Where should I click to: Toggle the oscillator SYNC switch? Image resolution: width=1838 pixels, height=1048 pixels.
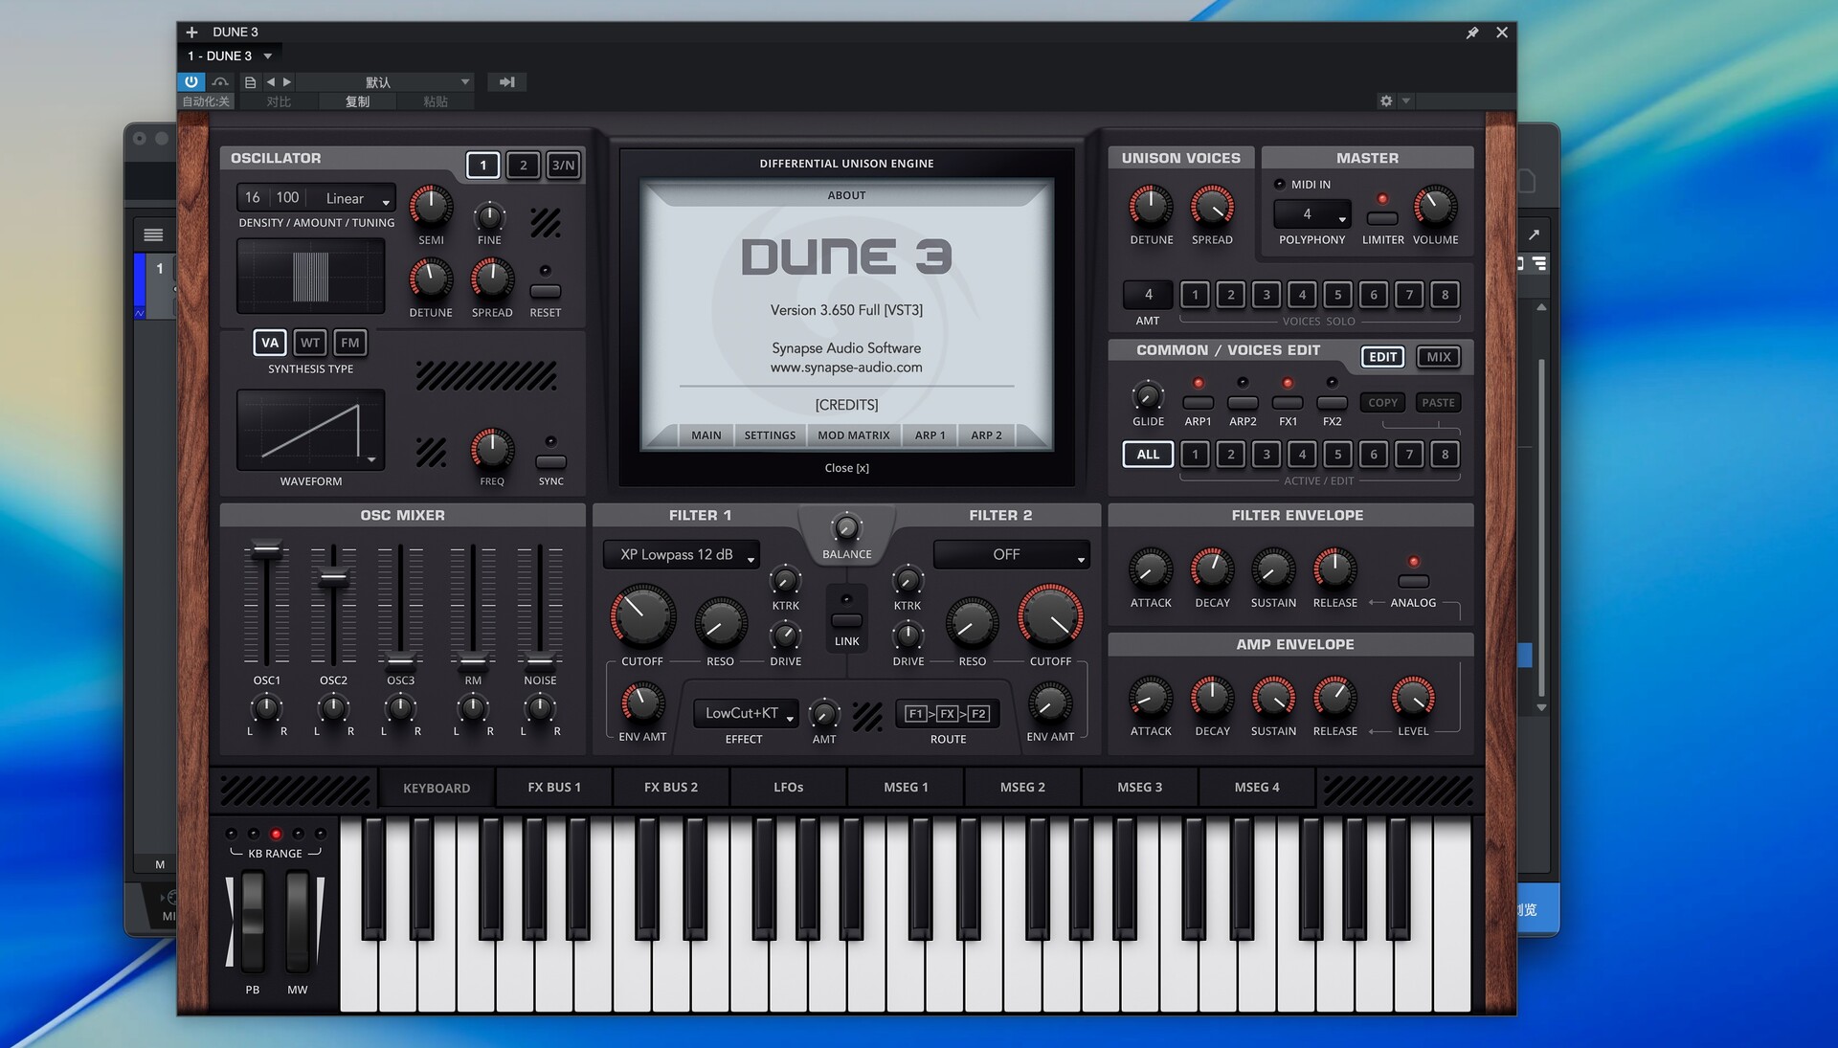pyautogui.click(x=550, y=461)
